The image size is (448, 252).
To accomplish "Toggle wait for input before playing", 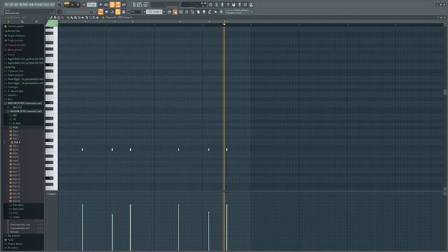I will click(x=106, y=5).
